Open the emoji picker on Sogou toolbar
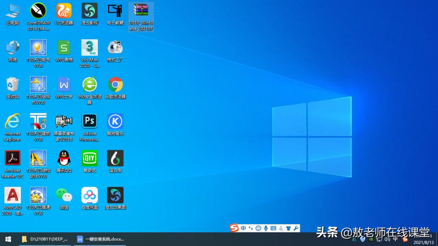 tap(259, 228)
